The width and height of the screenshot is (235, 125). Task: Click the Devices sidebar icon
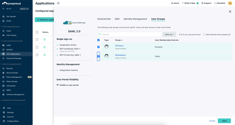tap(3, 68)
